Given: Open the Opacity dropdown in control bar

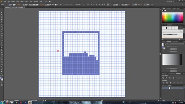Looking at the screenshot, I should click(50, 5).
